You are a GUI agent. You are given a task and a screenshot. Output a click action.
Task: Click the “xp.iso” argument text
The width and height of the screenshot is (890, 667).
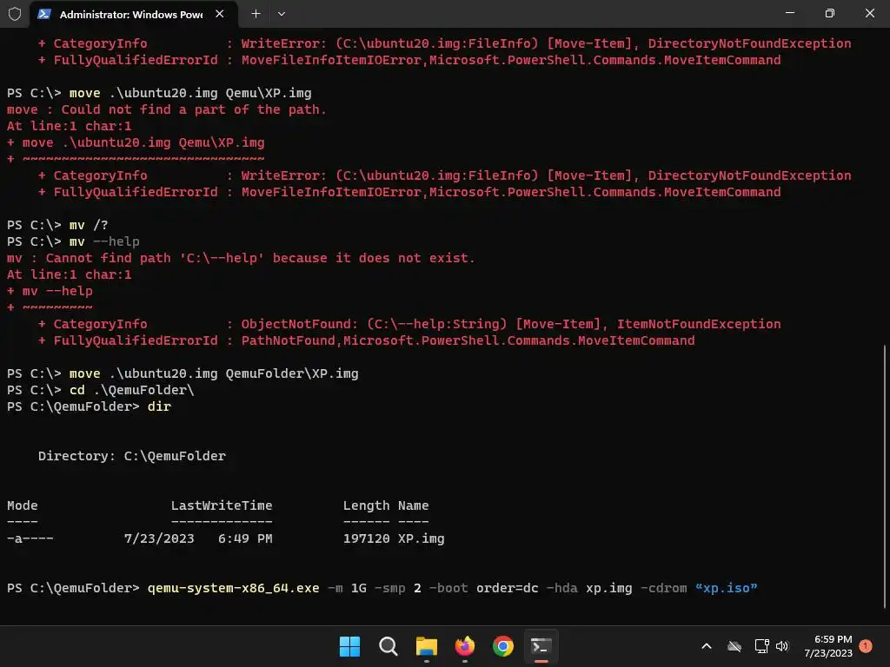(726, 588)
